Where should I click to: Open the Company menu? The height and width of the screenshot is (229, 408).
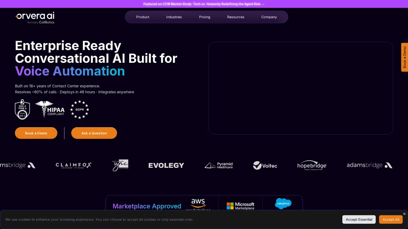(269, 17)
